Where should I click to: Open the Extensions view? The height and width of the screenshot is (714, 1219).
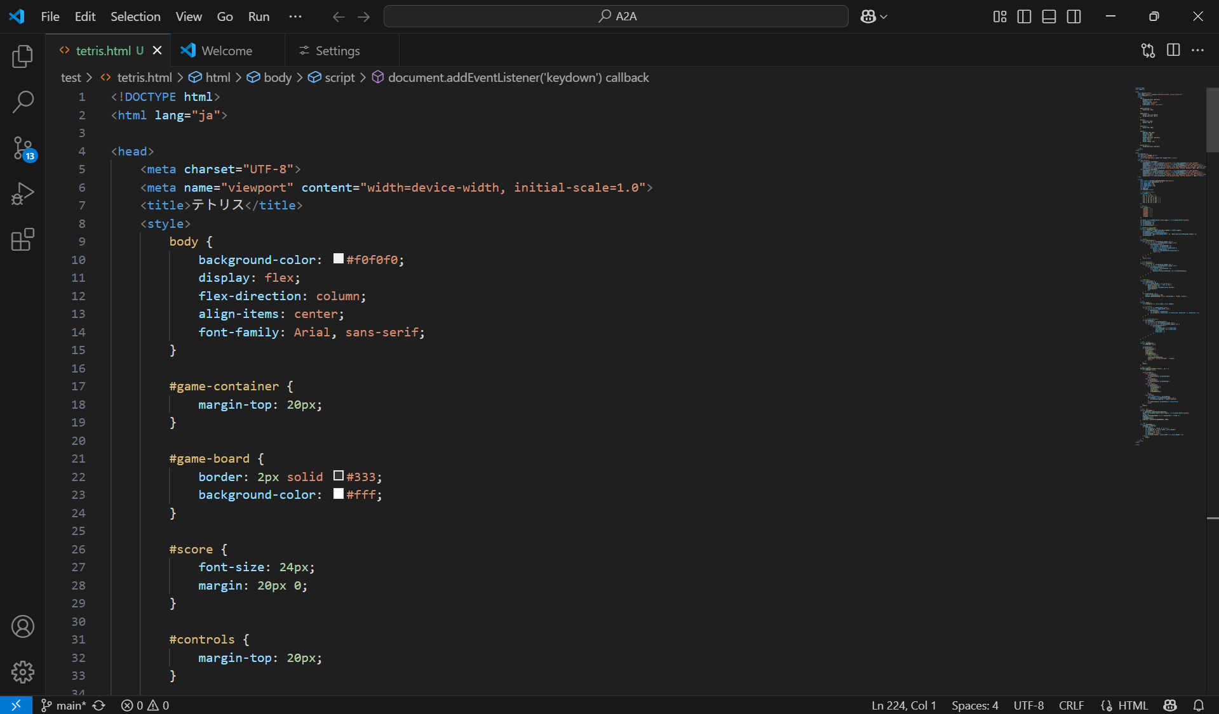(23, 239)
